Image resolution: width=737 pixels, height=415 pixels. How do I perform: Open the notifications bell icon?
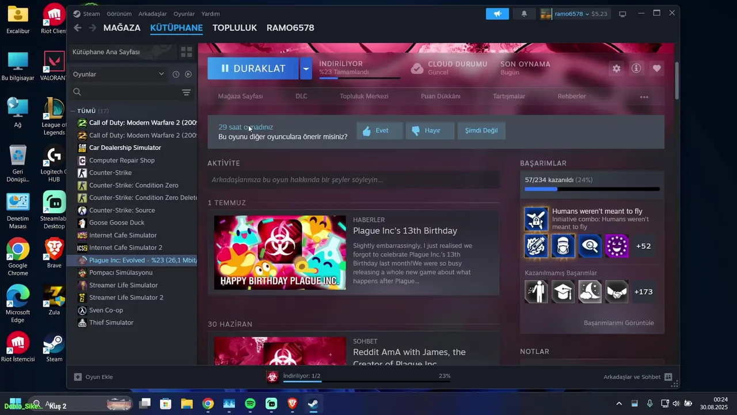click(x=524, y=14)
